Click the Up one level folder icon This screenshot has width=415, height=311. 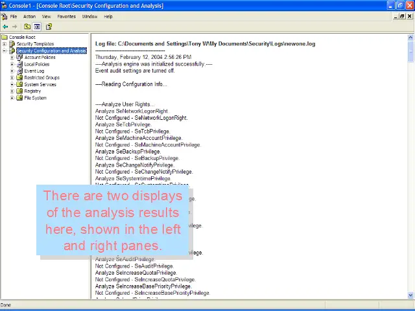pyautogui.click(x=27, y=27)
